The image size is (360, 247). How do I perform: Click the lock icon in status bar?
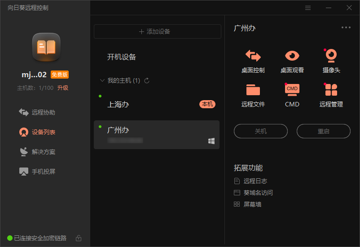pos(79,238)
